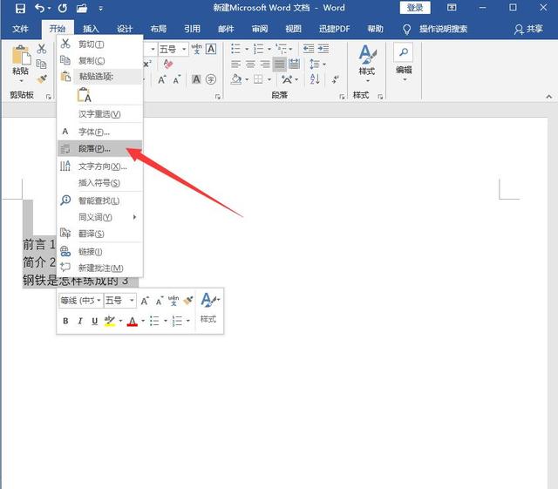Click the Paste button in the ribbon

20,61
